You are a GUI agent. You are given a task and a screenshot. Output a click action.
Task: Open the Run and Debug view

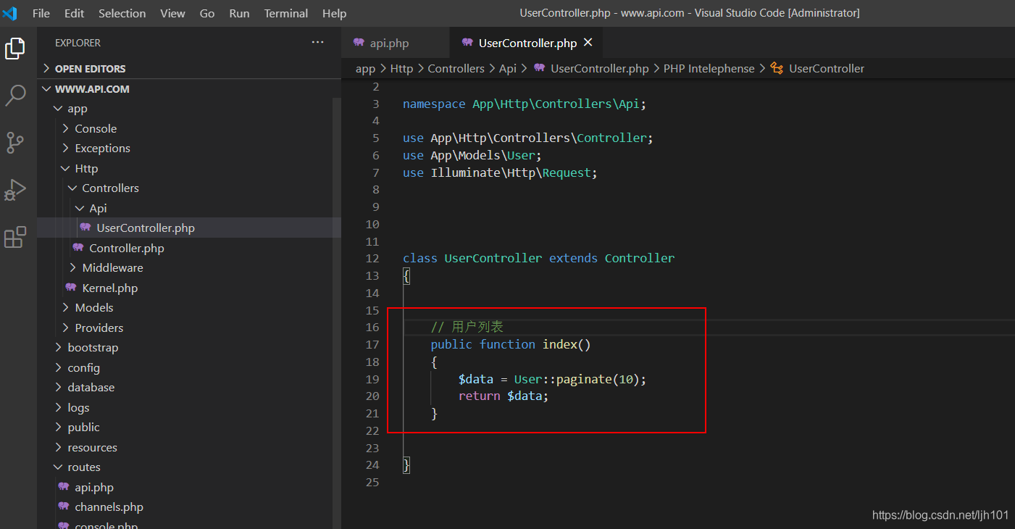pyautogui.click(x=15, y=189)
